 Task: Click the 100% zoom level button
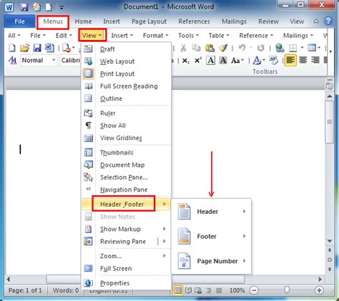pyautogui.click(x=237, y=290)
